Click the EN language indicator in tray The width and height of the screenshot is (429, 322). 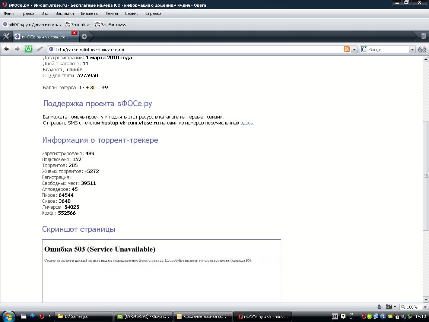click(334, 316)
